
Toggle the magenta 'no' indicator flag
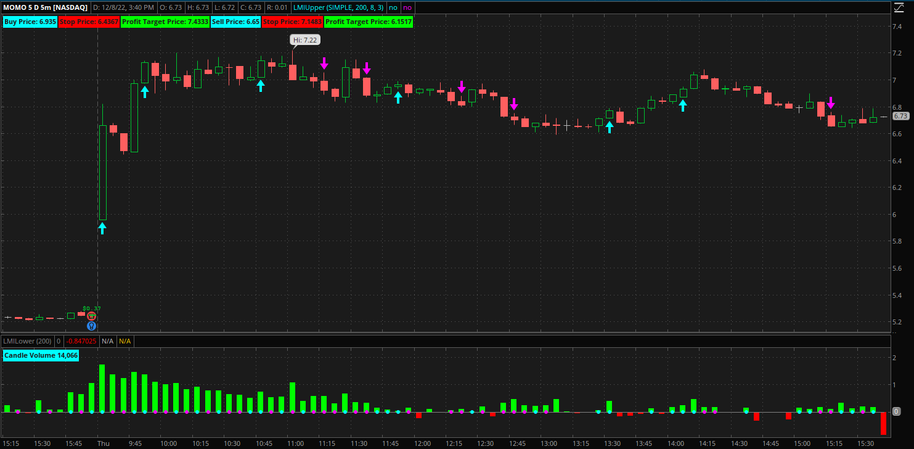click(406, 8)
